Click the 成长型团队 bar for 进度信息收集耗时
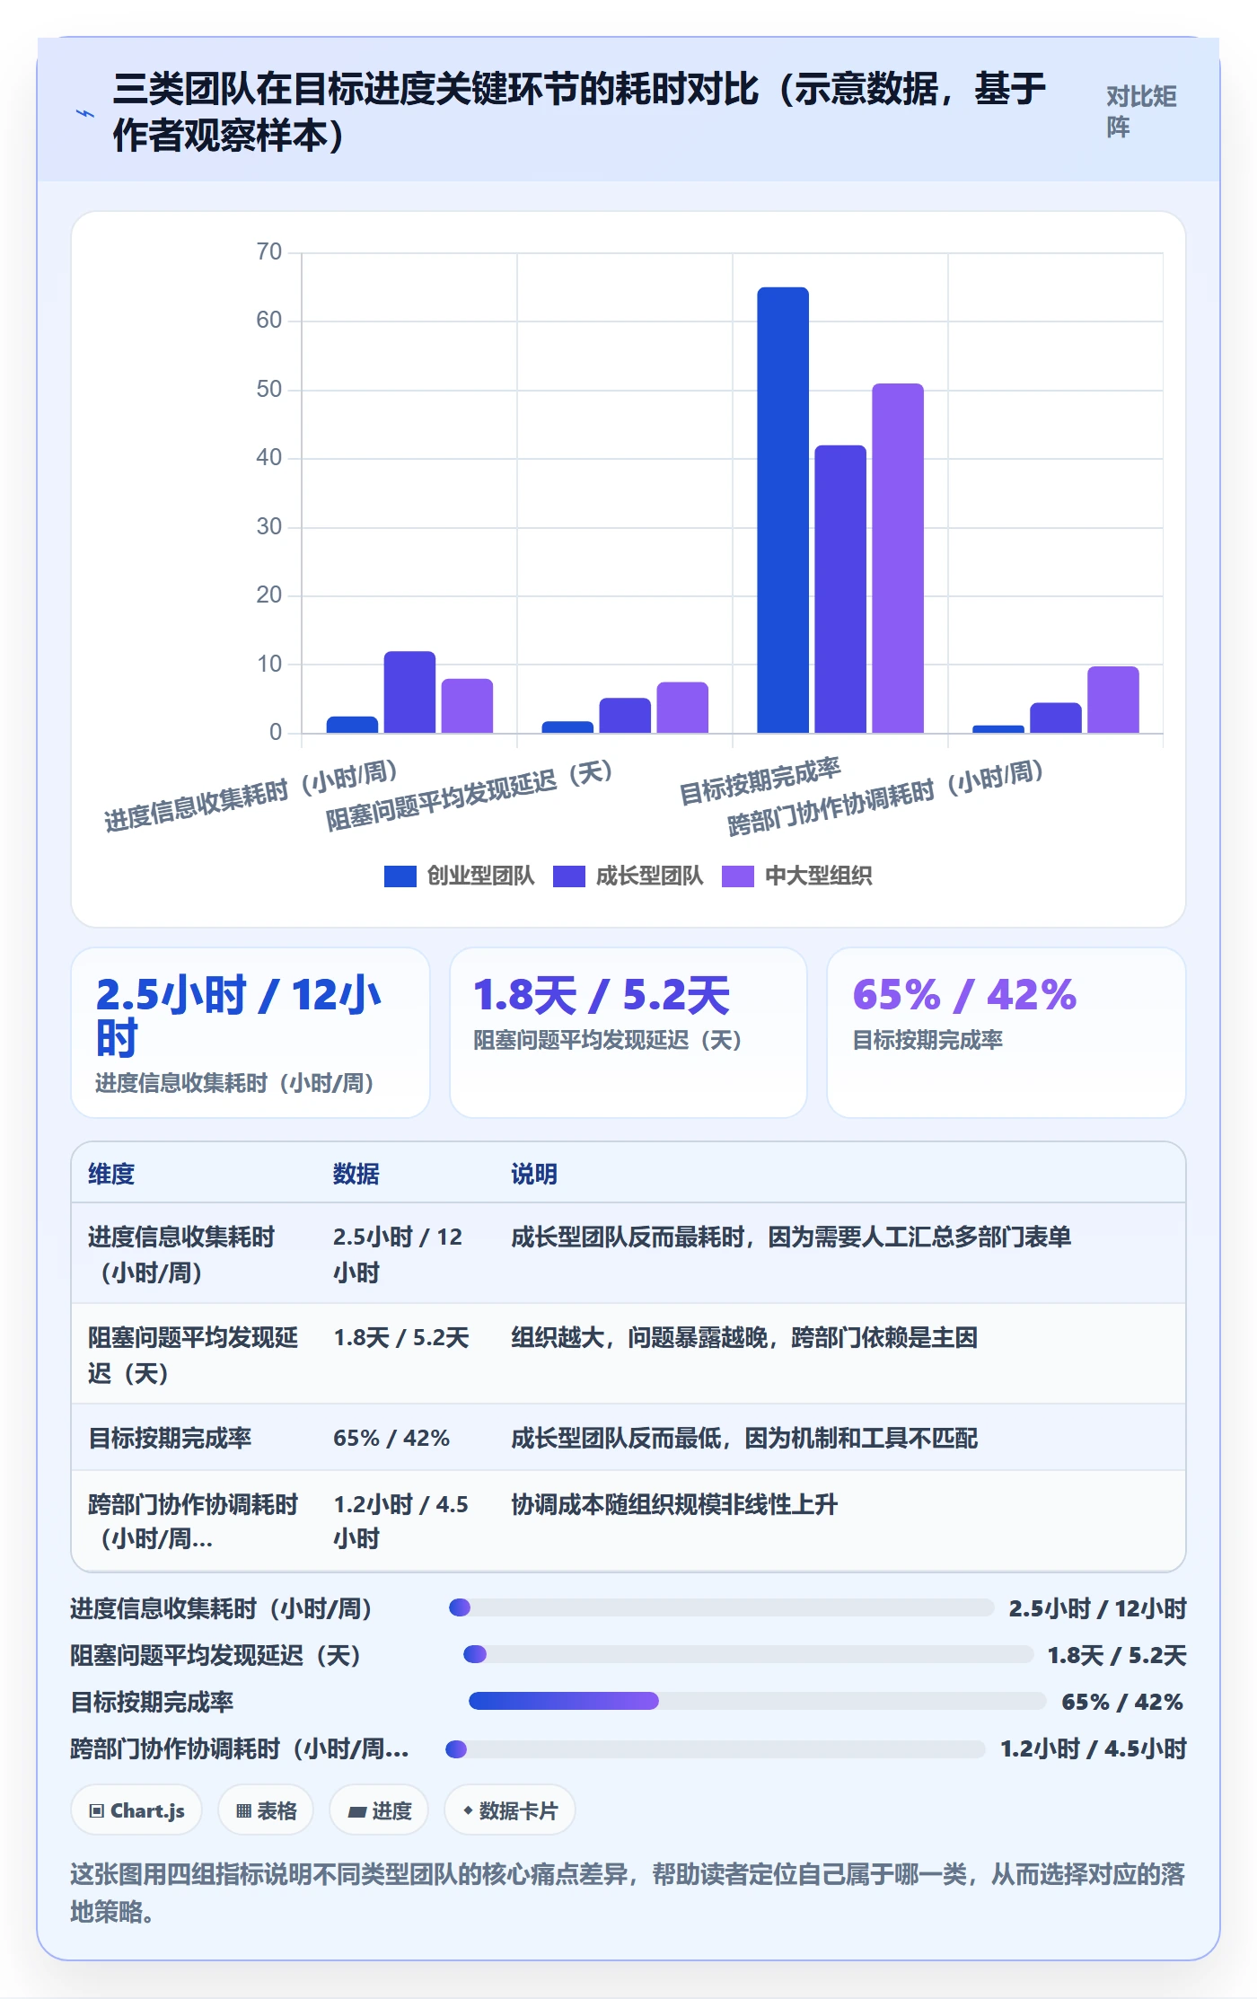Screen dimensions: 1257x1999 click(x=409, y=691)
